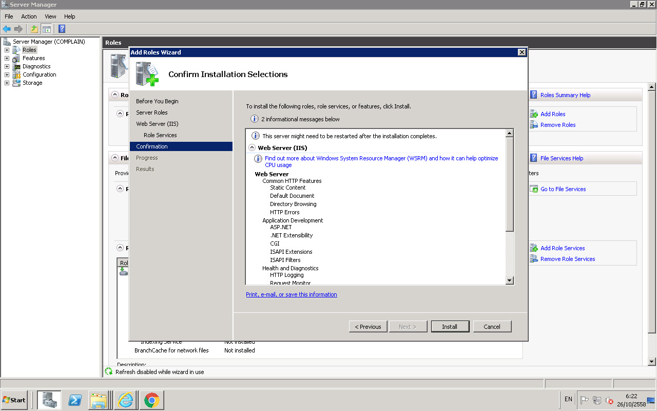
Task: Click the File Services Help icon
Action: pyautogui.click(x=534, y=158)
